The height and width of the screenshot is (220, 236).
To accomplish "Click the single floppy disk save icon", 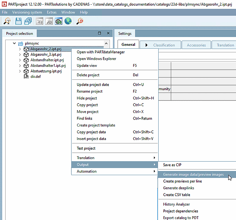I will pyautogui.click(x=19, y=21).
